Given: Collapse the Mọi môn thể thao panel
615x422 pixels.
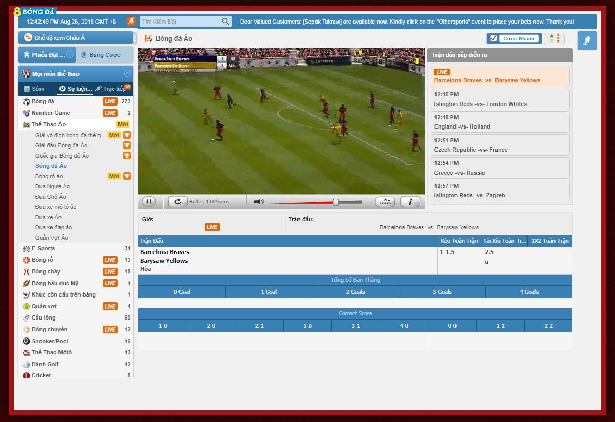Looking at the screenshot, I should [127, 73].
